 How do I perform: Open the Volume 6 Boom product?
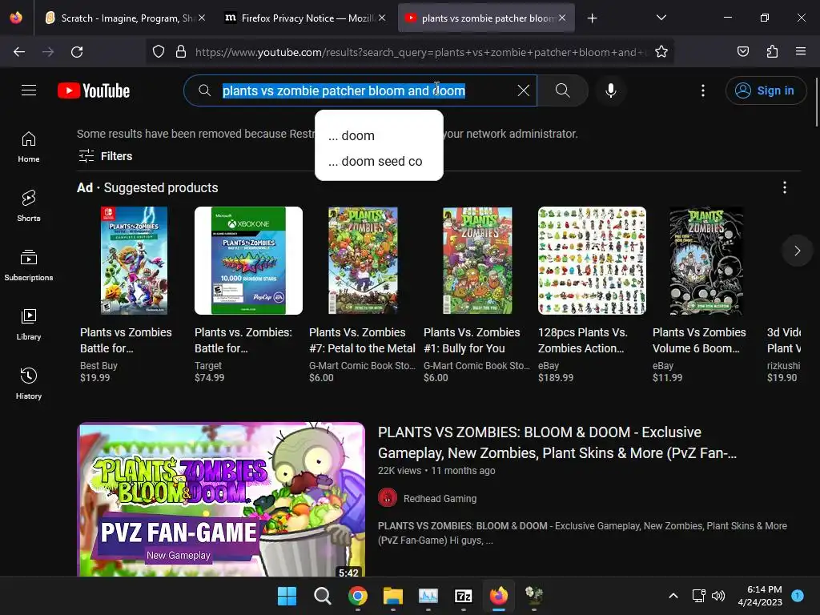tap(706, 295)
